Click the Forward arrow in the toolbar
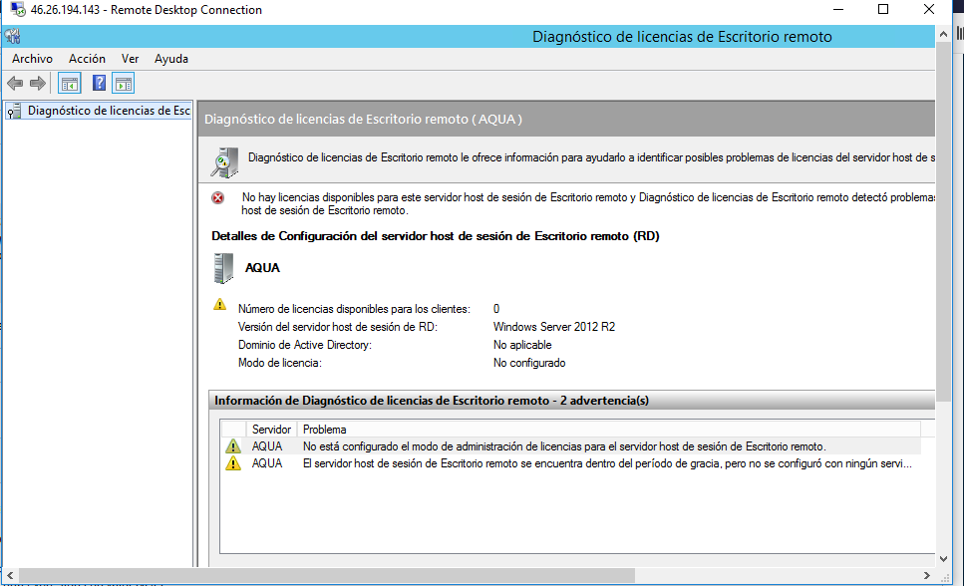This screenshot has width=964, height=586. (38, 83)
